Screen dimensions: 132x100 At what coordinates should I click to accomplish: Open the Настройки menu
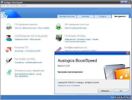coord(15,6)
